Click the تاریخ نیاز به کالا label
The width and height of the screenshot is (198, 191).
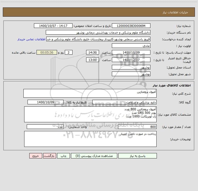(x=77, y=102)
